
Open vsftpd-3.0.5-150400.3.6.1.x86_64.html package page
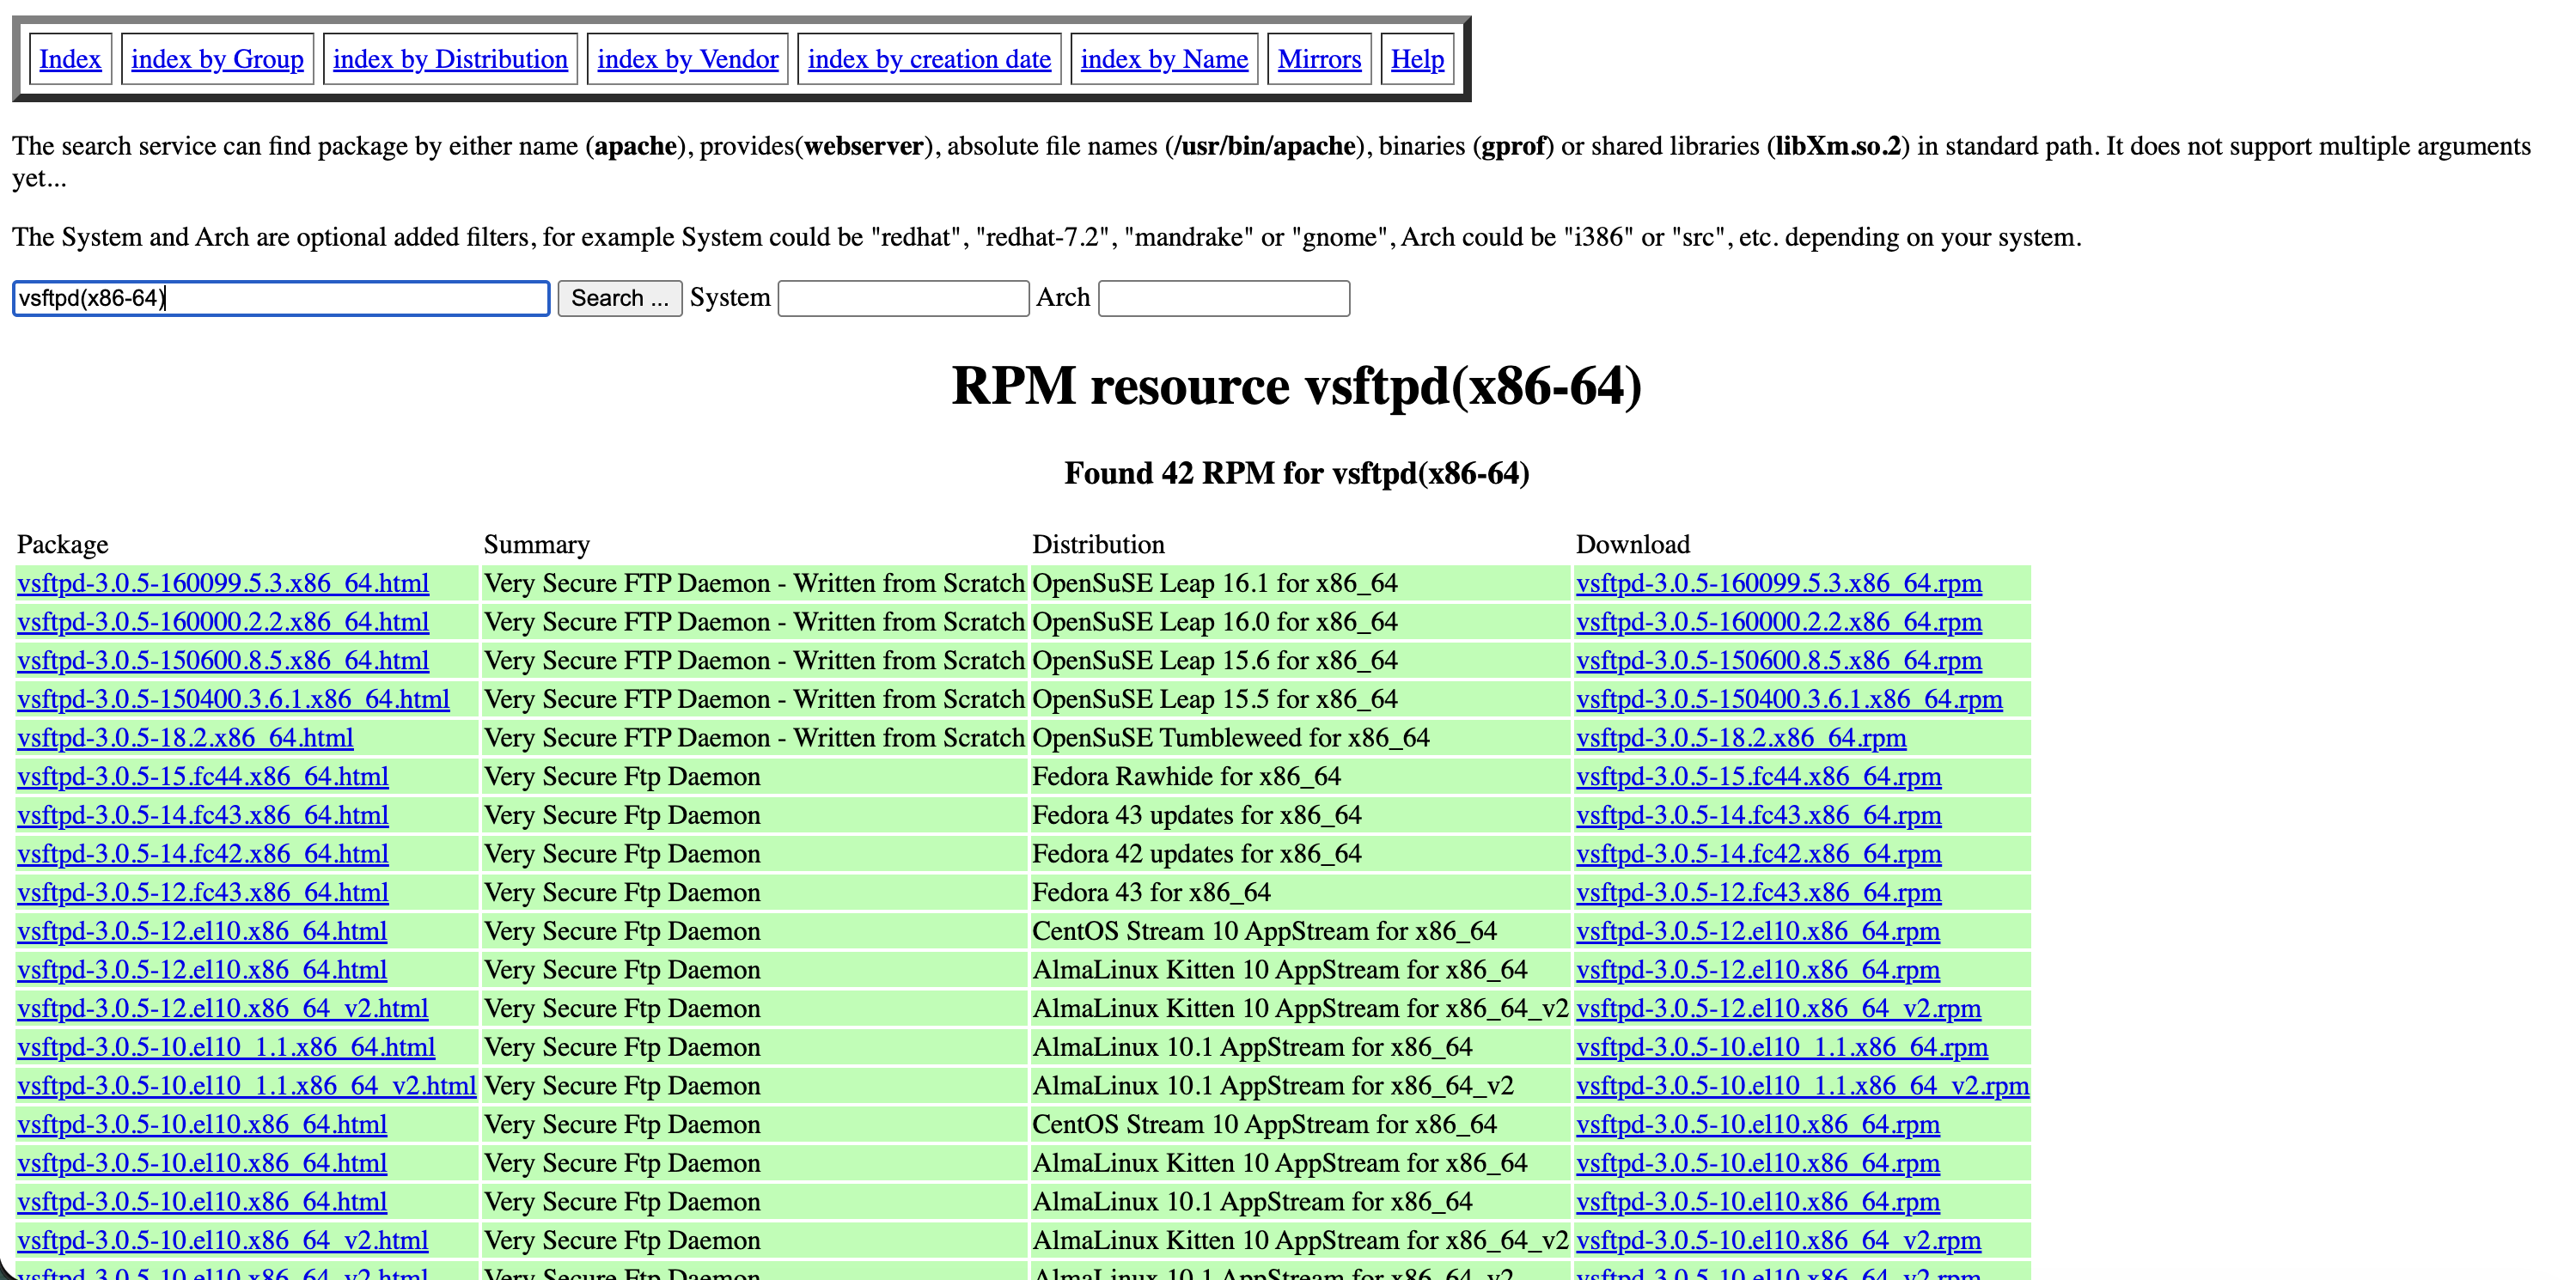(233, 699)
